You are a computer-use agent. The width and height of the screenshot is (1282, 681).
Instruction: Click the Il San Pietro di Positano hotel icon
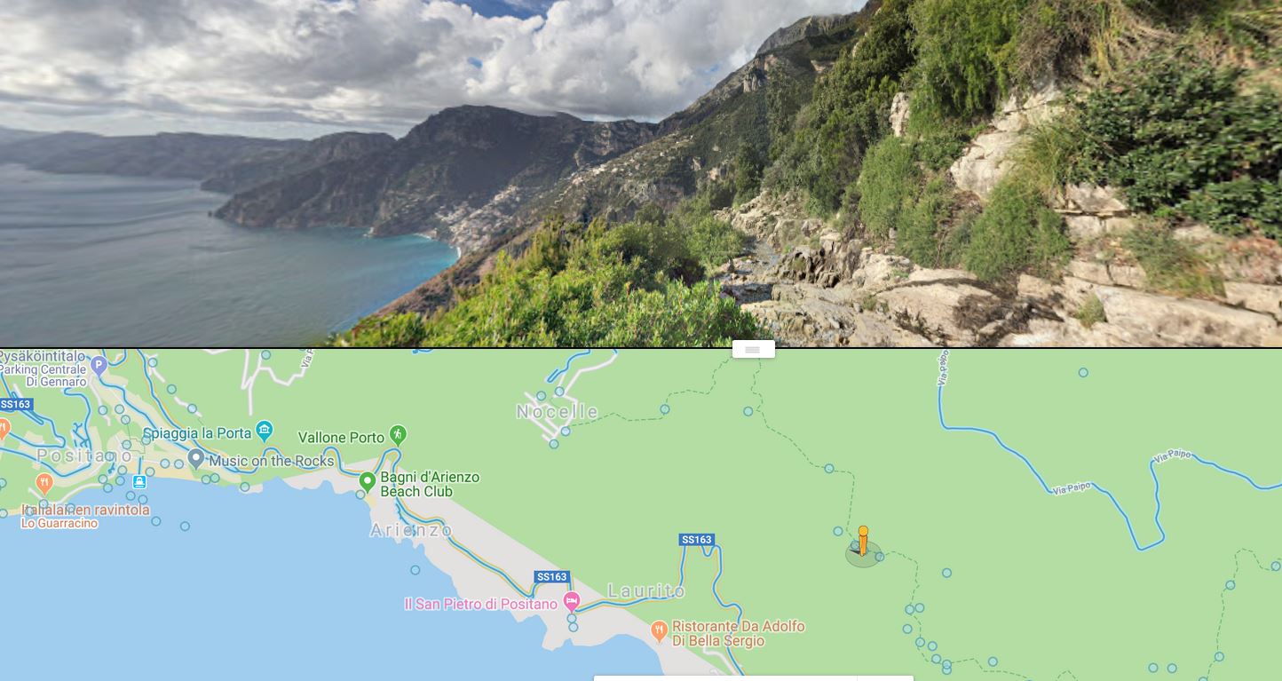click(572, 601)
